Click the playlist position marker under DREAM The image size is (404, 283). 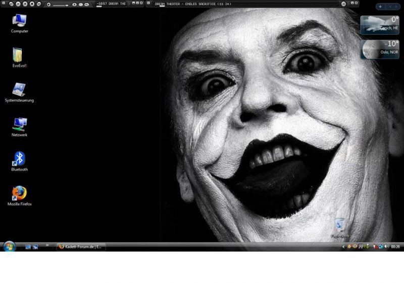[x=162, y=6]
